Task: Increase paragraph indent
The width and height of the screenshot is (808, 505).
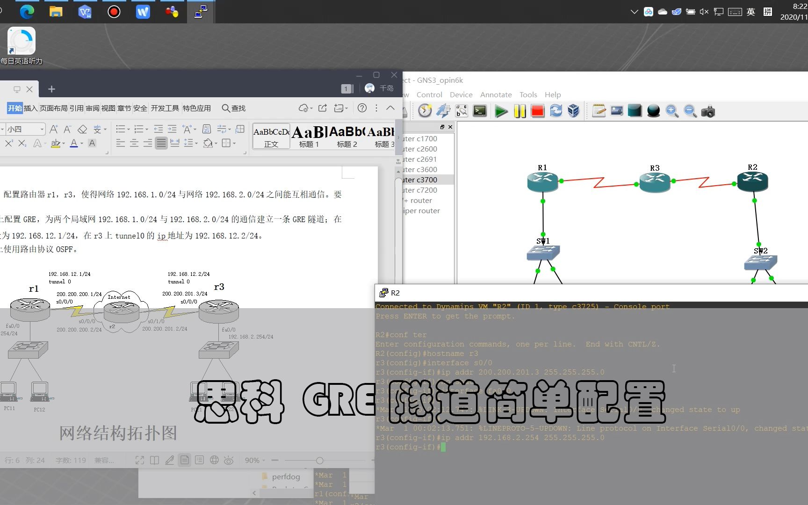Action: 172,129
